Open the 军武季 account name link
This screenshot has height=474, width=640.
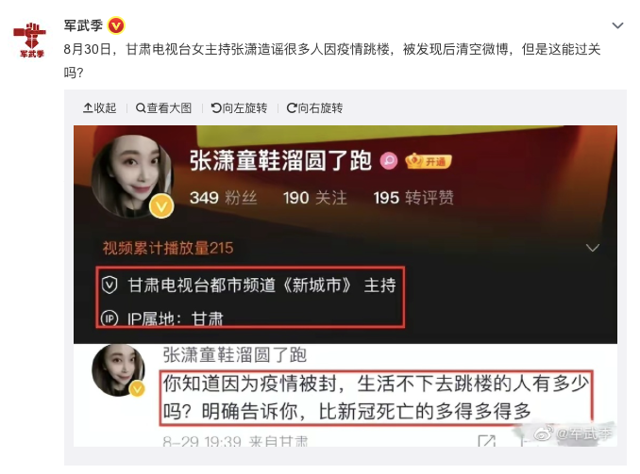(83, 25)
